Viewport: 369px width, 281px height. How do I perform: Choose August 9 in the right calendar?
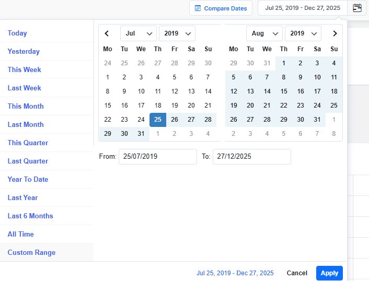pos(301,77)
